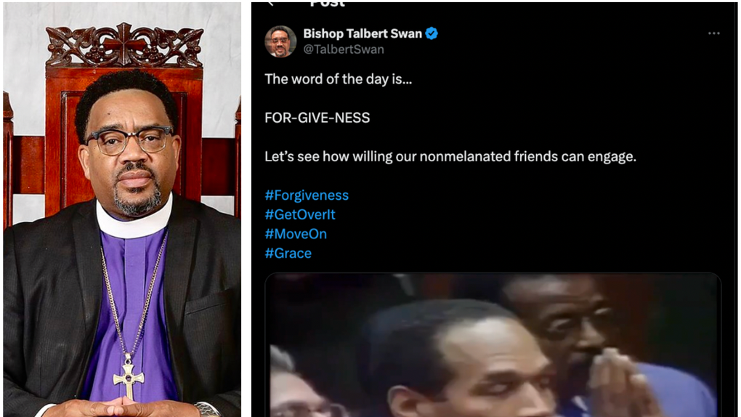The width and height of the screenshot is (741, 417).
Task: Play the embedded video in the post
Action: 493,345
